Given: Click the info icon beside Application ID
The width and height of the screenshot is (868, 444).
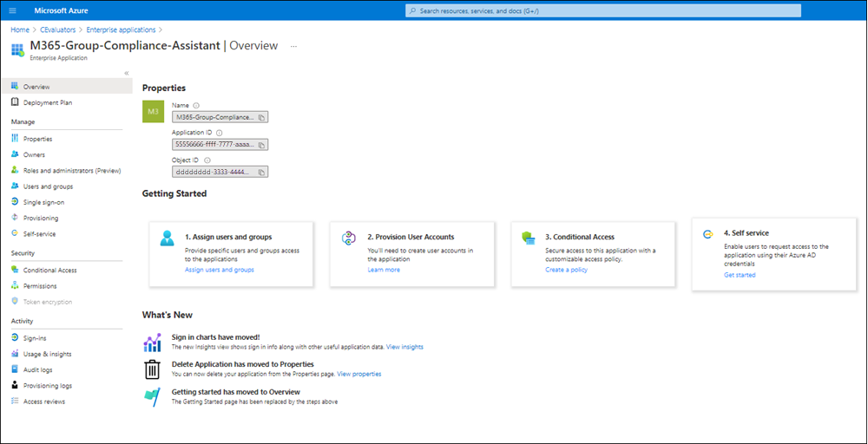Looking at the screenshot, I should [219, 133].
